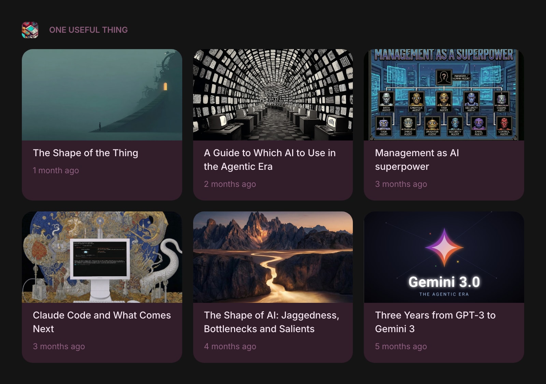Click '3 months ago' under the Claude Code article

click(x=59, y=346)
